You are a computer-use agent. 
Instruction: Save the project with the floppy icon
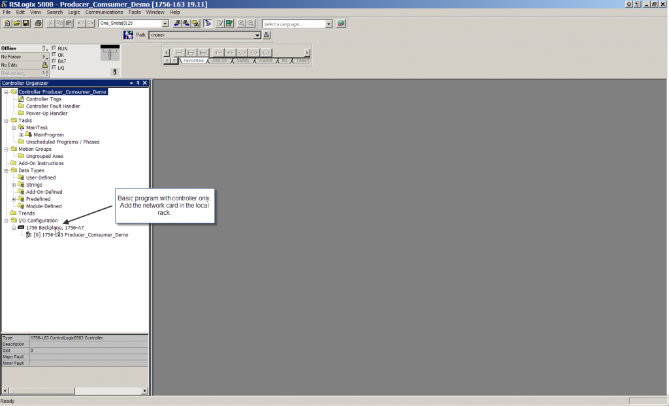[26, 23]
